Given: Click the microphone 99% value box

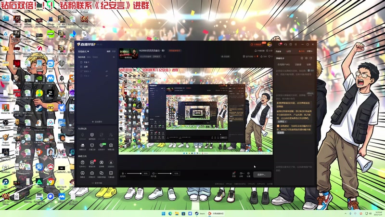Looking at the screenshot, I should click(146, 174).
